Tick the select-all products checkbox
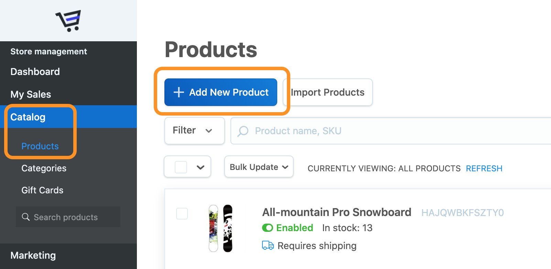 (x=181, y=167)
